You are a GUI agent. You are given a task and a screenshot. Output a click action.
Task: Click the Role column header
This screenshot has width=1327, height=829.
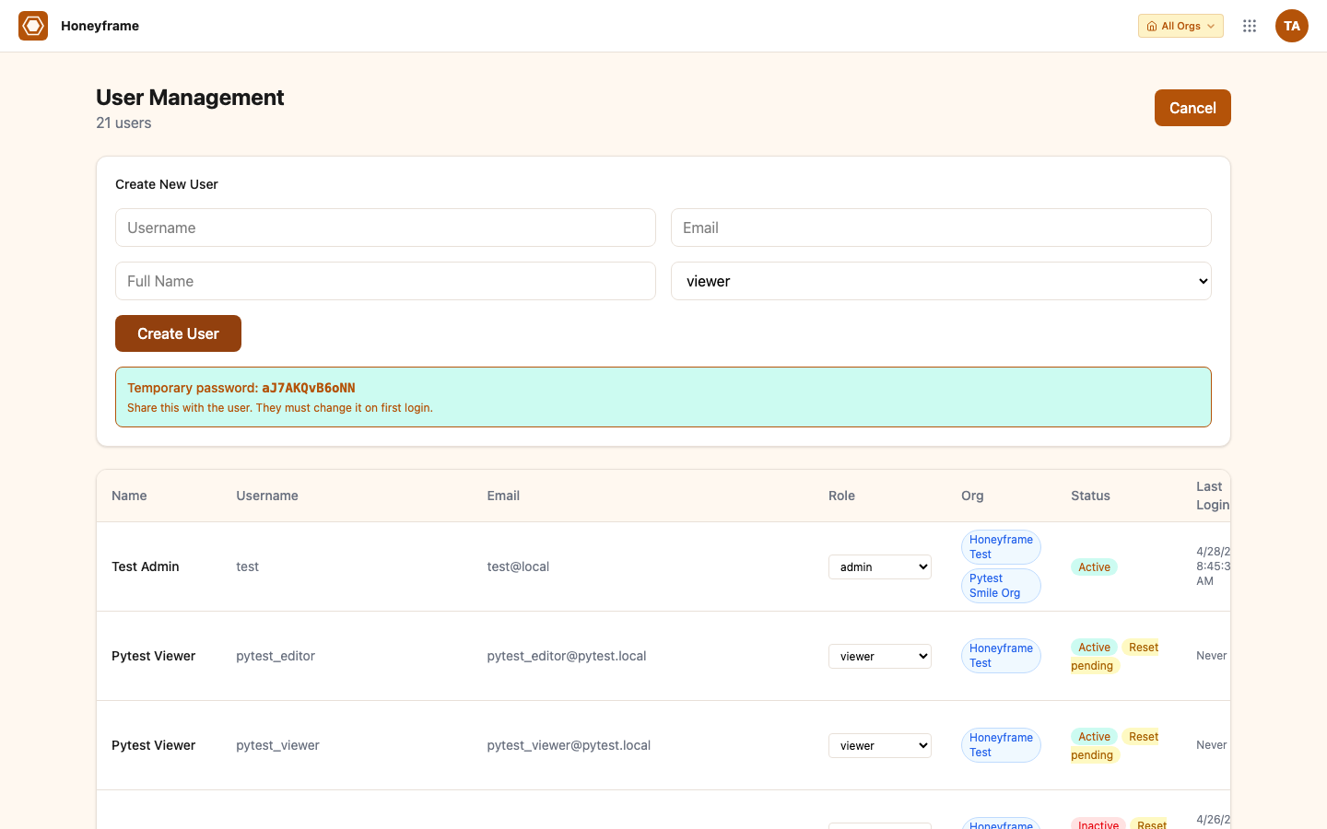[x=841, y=496]
